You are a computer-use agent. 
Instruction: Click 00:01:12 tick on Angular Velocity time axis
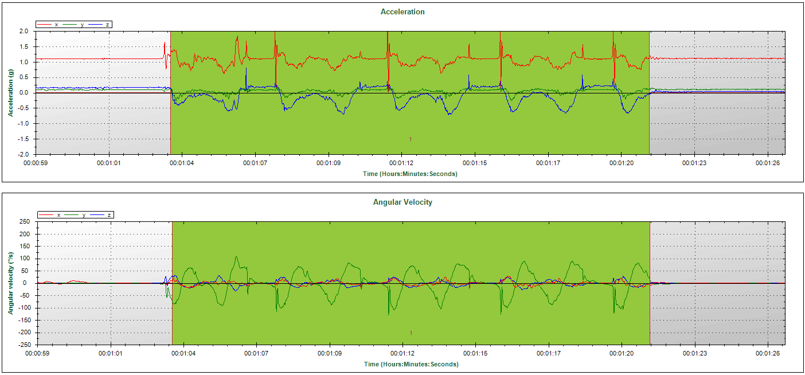coord(402,354)
